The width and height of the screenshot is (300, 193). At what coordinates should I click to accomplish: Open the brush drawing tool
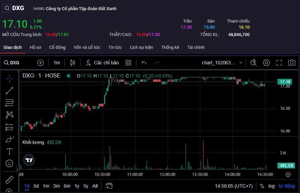point(9,139)
